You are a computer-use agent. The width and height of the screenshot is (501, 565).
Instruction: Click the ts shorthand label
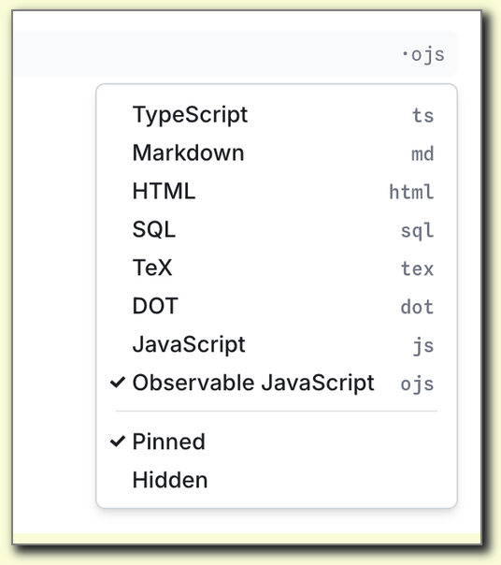point(423,116)
